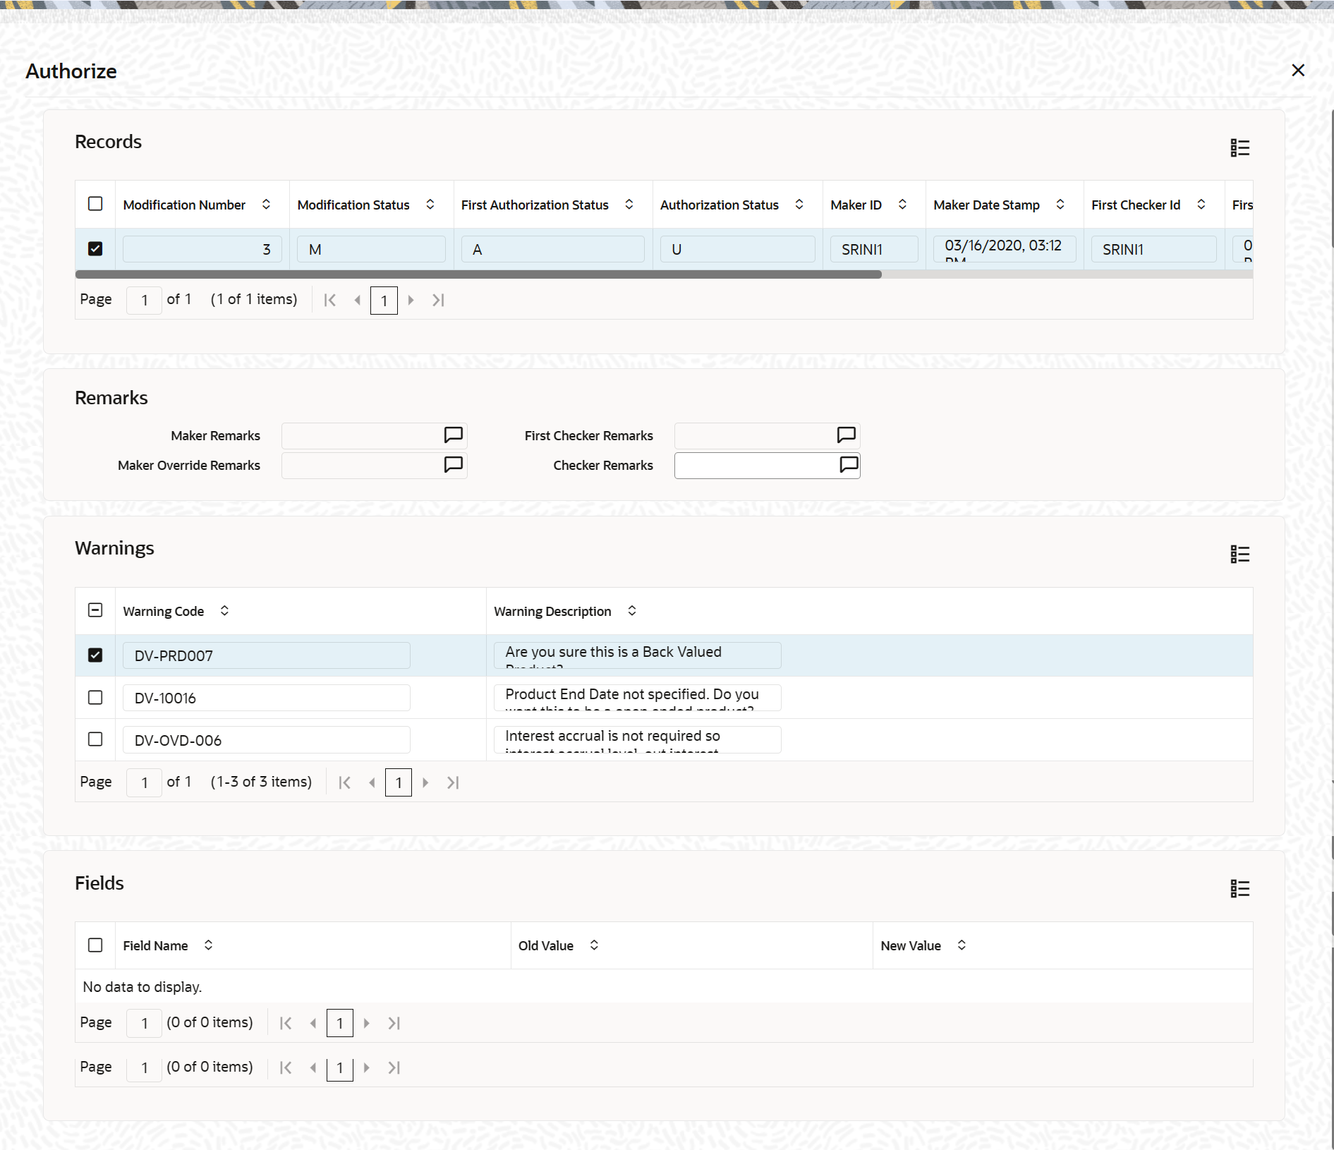Screen dimensions: 1334x1150
Task: Go to first page in bottom pager
Action: [286, 1067]
